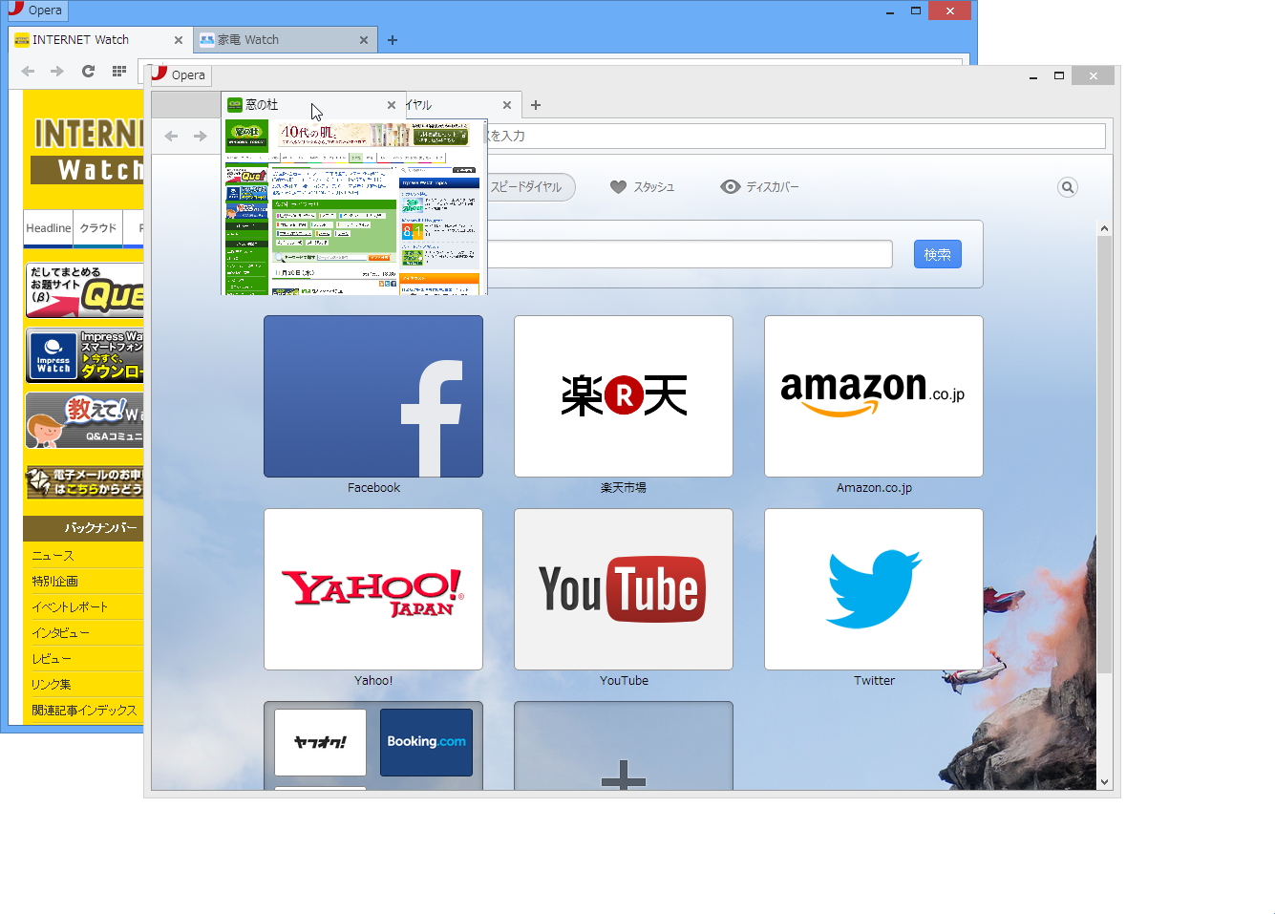Open Yahoo! JAPAN speed dial tile

pyautogui.click(x=373, y=589)
